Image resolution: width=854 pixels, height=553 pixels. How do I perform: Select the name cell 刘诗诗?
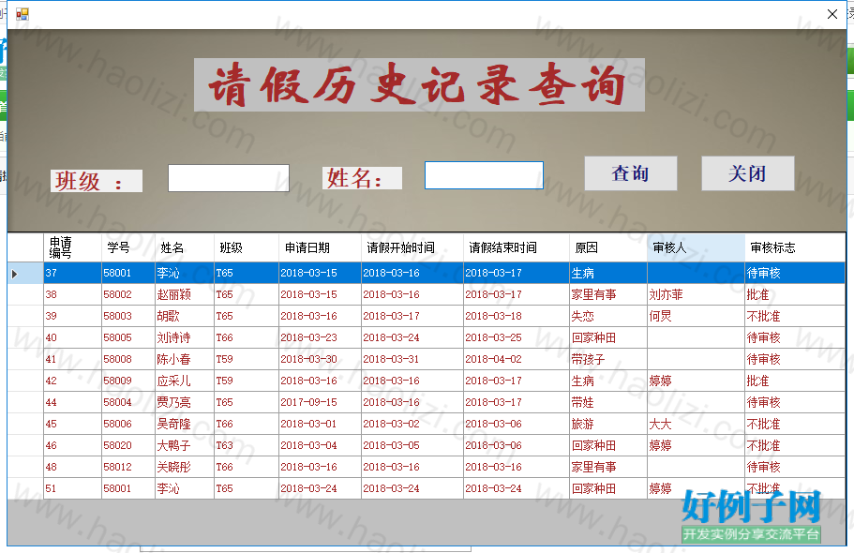pyautogui.click(x=184, y=337)
